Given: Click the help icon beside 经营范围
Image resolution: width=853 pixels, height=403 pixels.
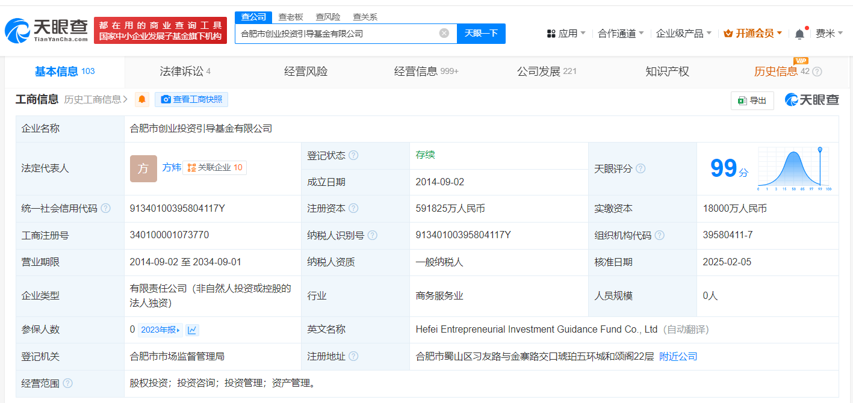Looking at the screenshot, I should [67, 383].
